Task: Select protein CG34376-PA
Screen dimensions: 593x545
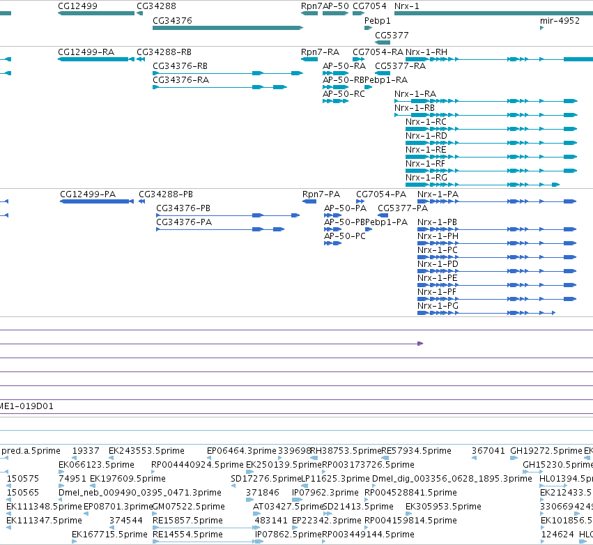Action: click(220, 229)
